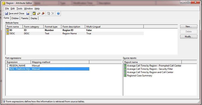Click the Modify... button
Viewport: 202px width, 105px height.
[189, 37]
